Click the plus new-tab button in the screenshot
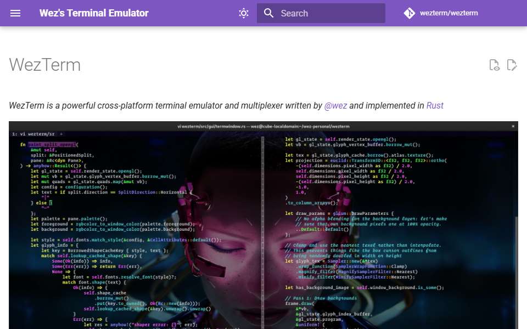The image size is (527, 329). [61, 134]
